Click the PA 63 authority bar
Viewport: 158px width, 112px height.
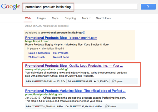(39, 81)
